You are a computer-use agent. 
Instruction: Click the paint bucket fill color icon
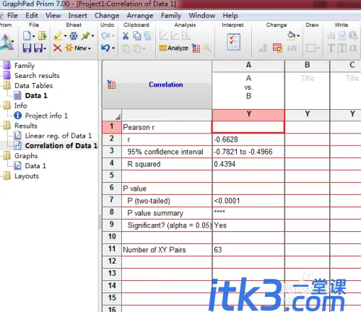click(x=291, y=35)
